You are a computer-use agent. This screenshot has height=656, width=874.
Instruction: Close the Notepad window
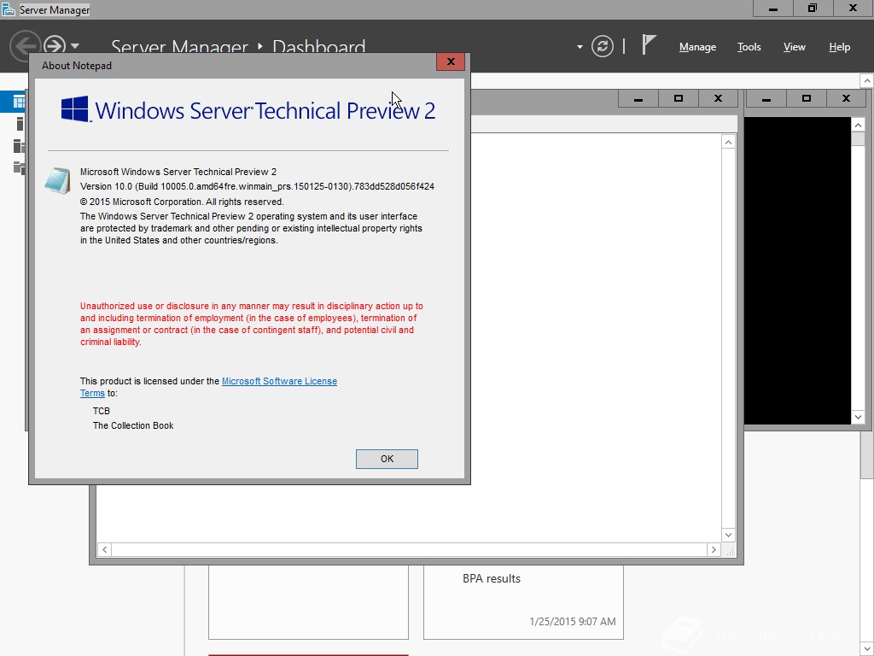(718, 99)
